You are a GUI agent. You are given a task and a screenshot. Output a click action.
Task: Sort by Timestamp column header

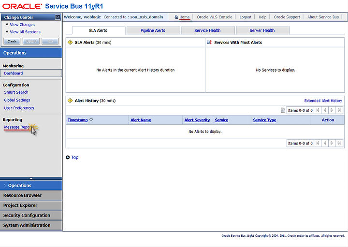pos(78,120)
